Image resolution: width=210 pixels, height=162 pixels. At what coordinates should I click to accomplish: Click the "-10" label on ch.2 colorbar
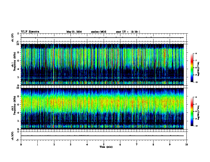tap(196, 126)
